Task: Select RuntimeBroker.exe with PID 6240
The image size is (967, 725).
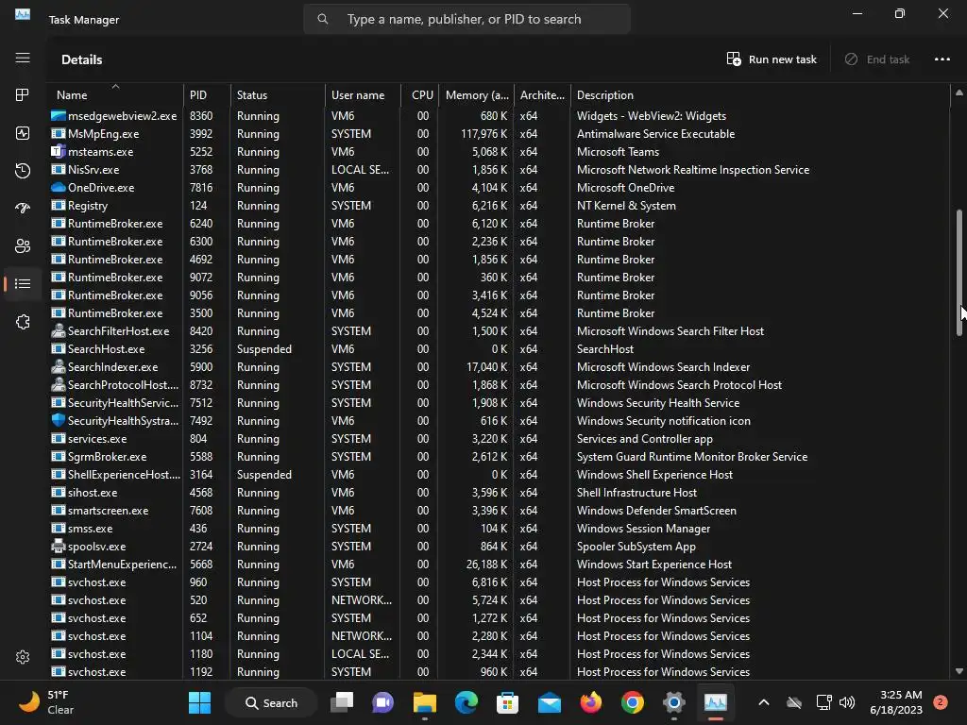Action: tap(499, 223)
